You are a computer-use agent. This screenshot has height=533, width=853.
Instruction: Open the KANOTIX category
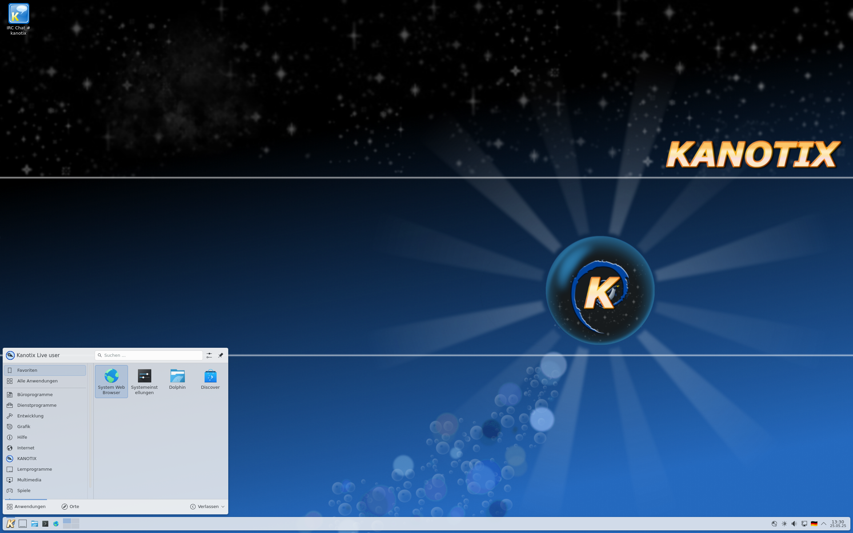[x=45, y=458]
